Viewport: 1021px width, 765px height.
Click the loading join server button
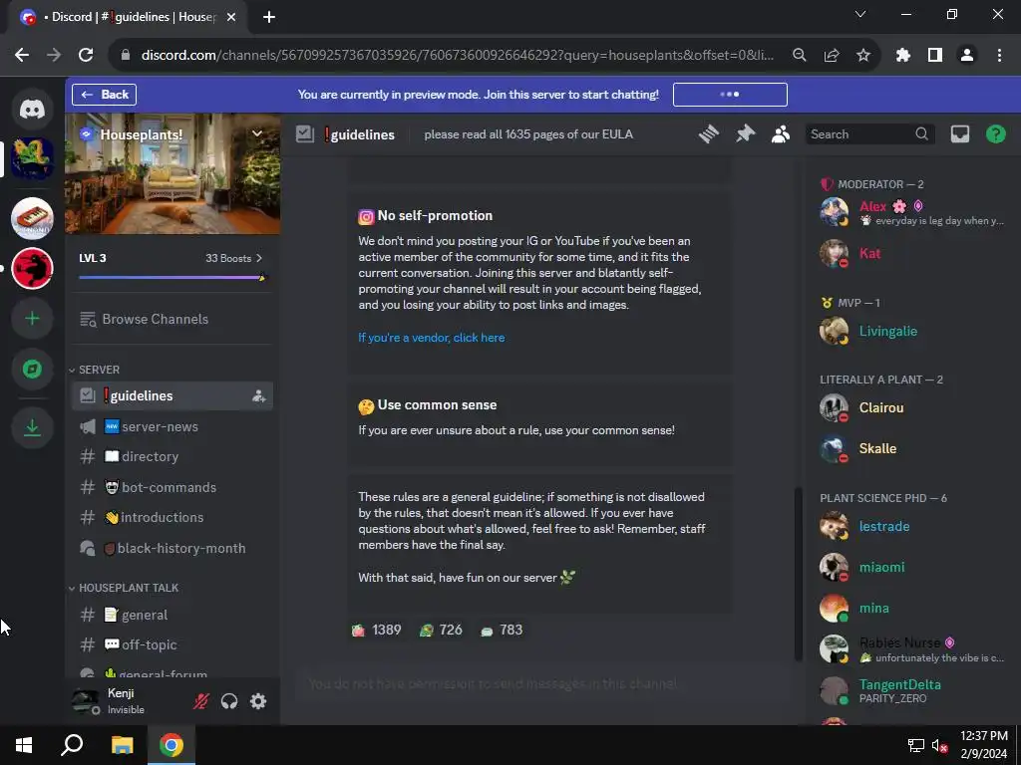[730, 95]
